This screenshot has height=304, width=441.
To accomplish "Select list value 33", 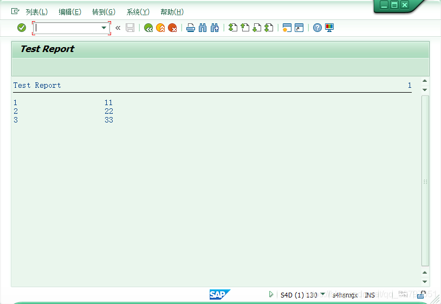I will 109,120.
